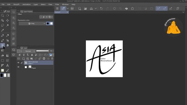
Task: Select the black main color swatch
Action: pos(1,75)
